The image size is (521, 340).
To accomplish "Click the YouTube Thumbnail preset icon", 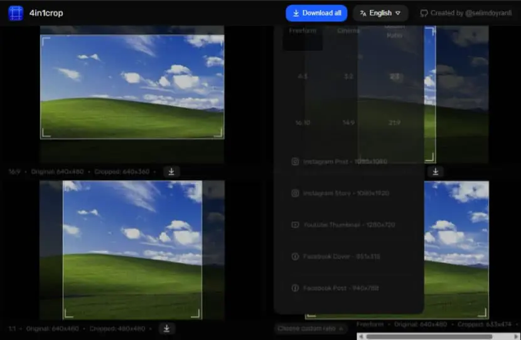I will point(295,225).
